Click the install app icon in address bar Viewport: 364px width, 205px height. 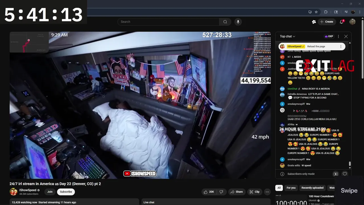(x=310, y=12)
